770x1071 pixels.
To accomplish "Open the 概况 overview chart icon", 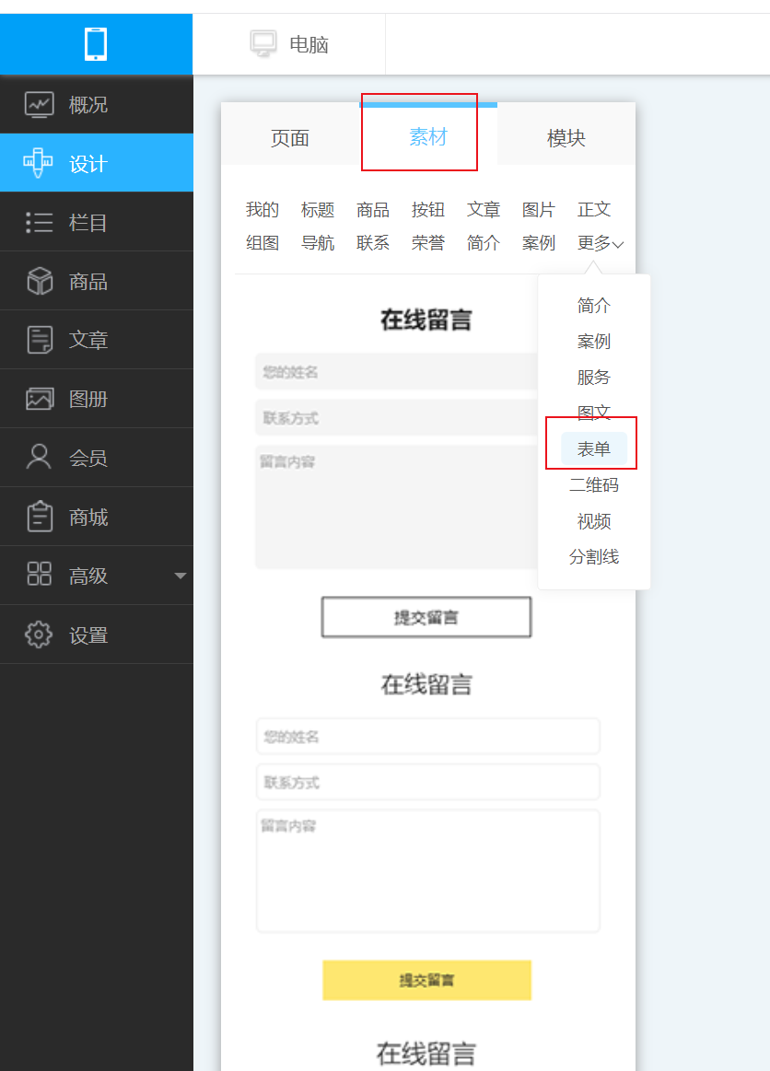I will [40, 104].
